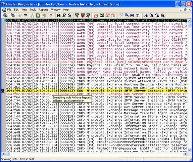Click the document icon beside File menu
Viewport: 193px width, 162px height.
pyautogui.click(x=4, y=10)
